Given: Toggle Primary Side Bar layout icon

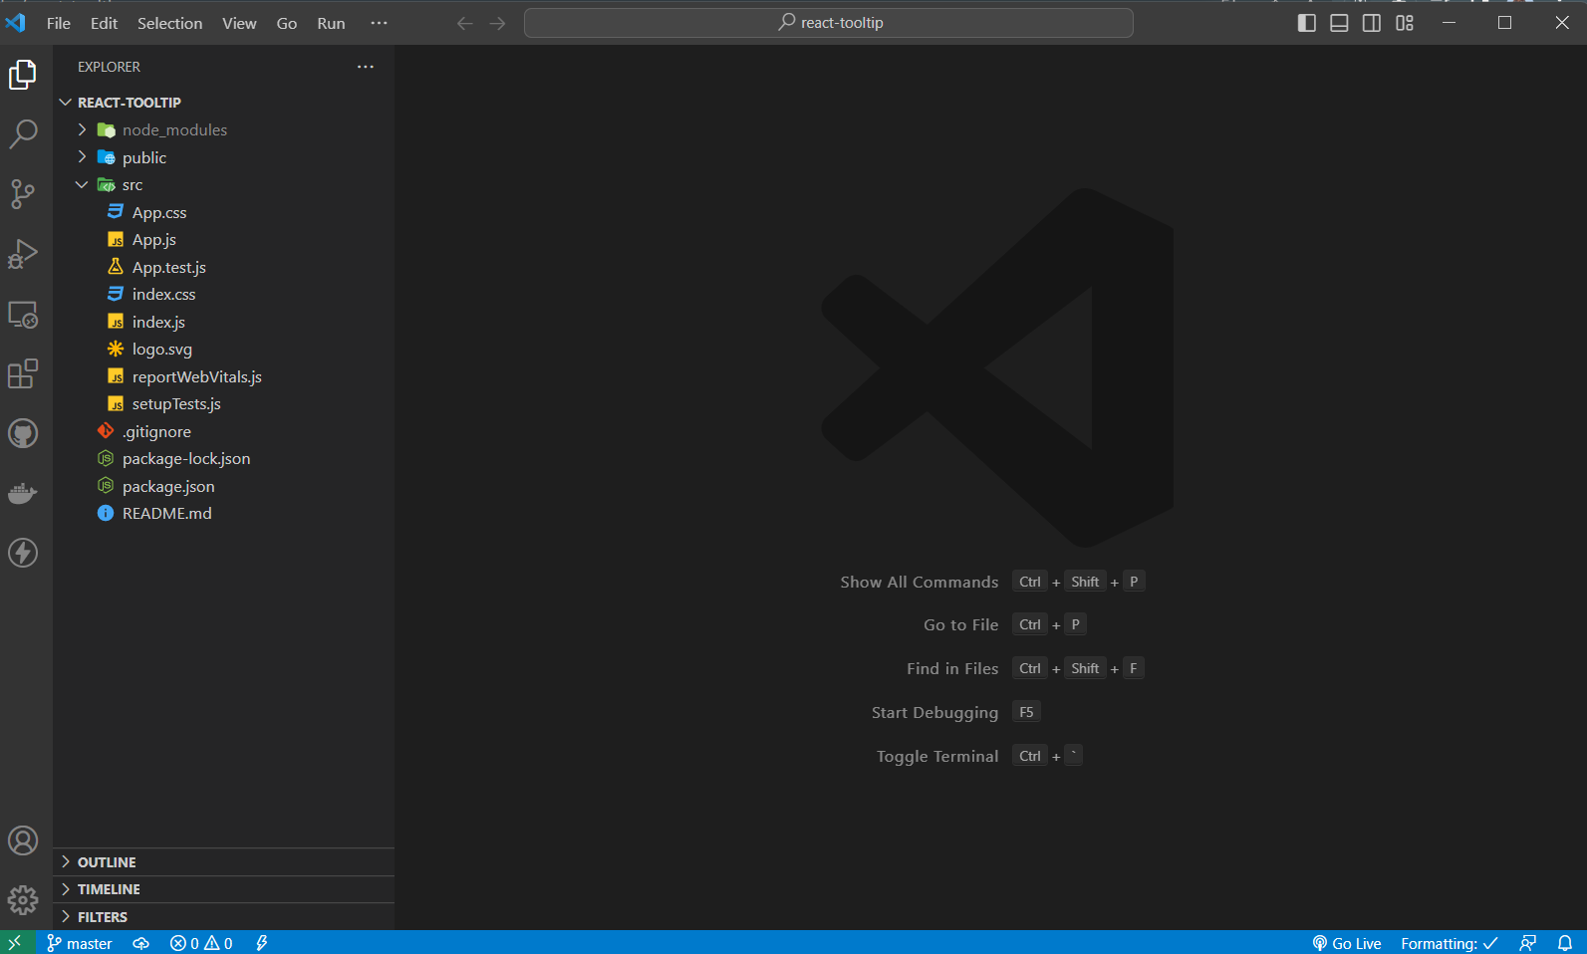Looking at the screenshot, I should 1307,23.
